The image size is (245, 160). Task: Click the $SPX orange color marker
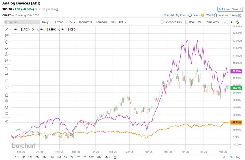47,29
